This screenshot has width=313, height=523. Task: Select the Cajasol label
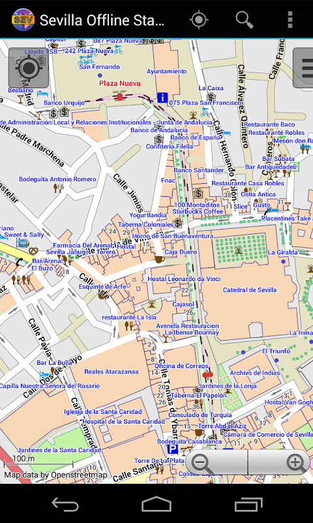tap(183, 304)
